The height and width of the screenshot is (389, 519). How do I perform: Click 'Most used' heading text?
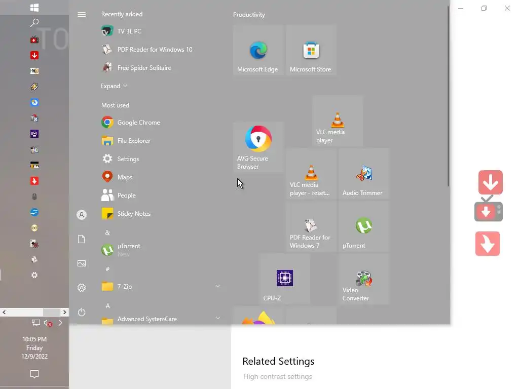[115, 105]
